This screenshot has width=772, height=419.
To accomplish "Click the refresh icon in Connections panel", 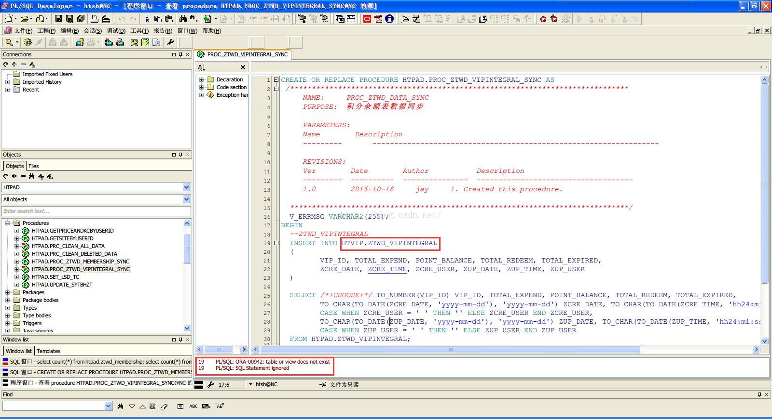I will click(x=6, y=65).
